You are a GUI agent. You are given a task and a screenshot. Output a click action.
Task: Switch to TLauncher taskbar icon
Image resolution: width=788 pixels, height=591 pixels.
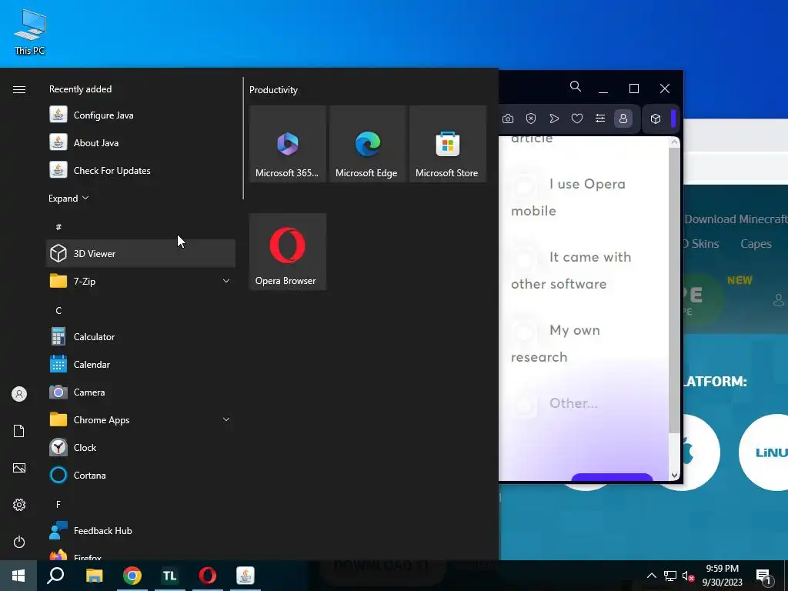click(x=170, y=576)
